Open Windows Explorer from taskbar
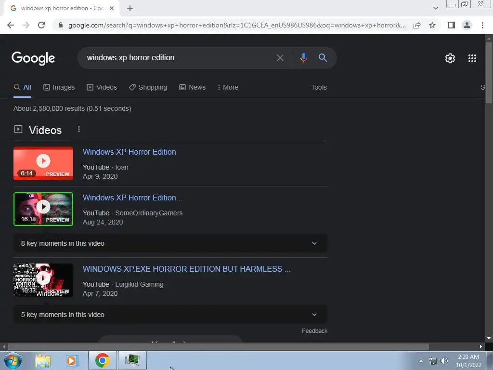Viewport: 493px width, 370px height. click(x=43, y=360)
